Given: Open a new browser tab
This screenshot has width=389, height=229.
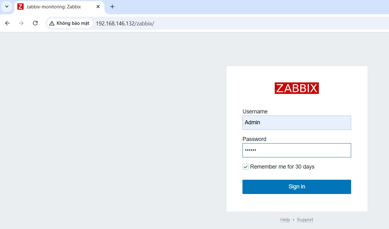Looking at the screenshot, I should tap(112, 7).
